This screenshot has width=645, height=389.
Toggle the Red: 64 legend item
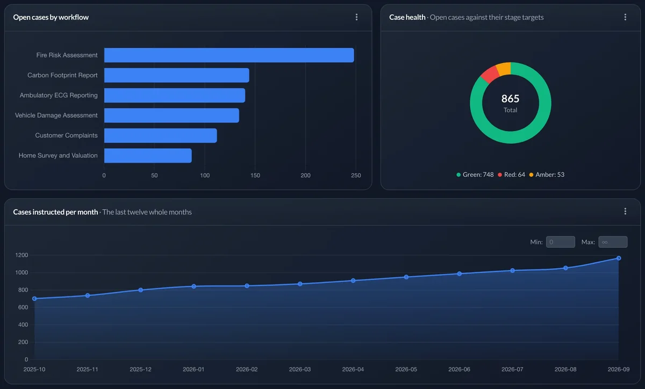(511, 175)
